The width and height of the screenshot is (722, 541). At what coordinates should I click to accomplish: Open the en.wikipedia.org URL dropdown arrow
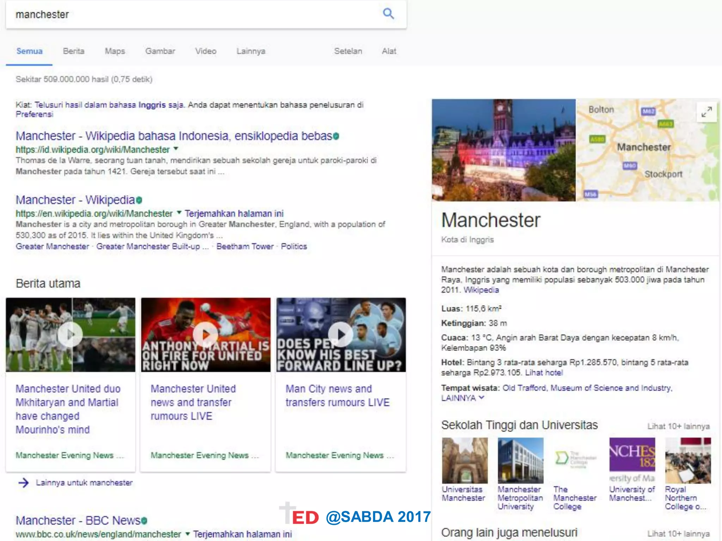(x=179, y=212)
